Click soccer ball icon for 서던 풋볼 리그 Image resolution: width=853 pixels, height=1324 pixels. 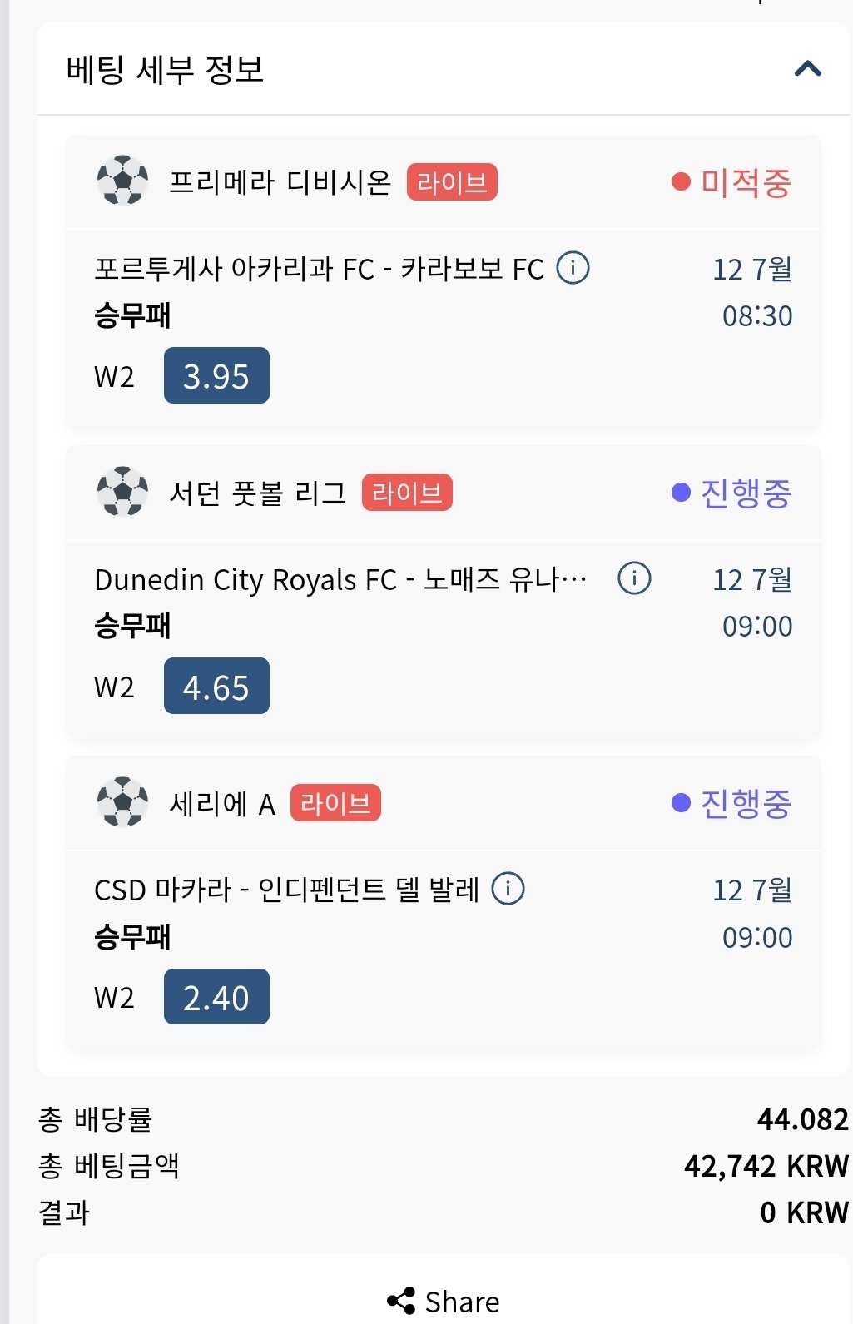(123, 492)
